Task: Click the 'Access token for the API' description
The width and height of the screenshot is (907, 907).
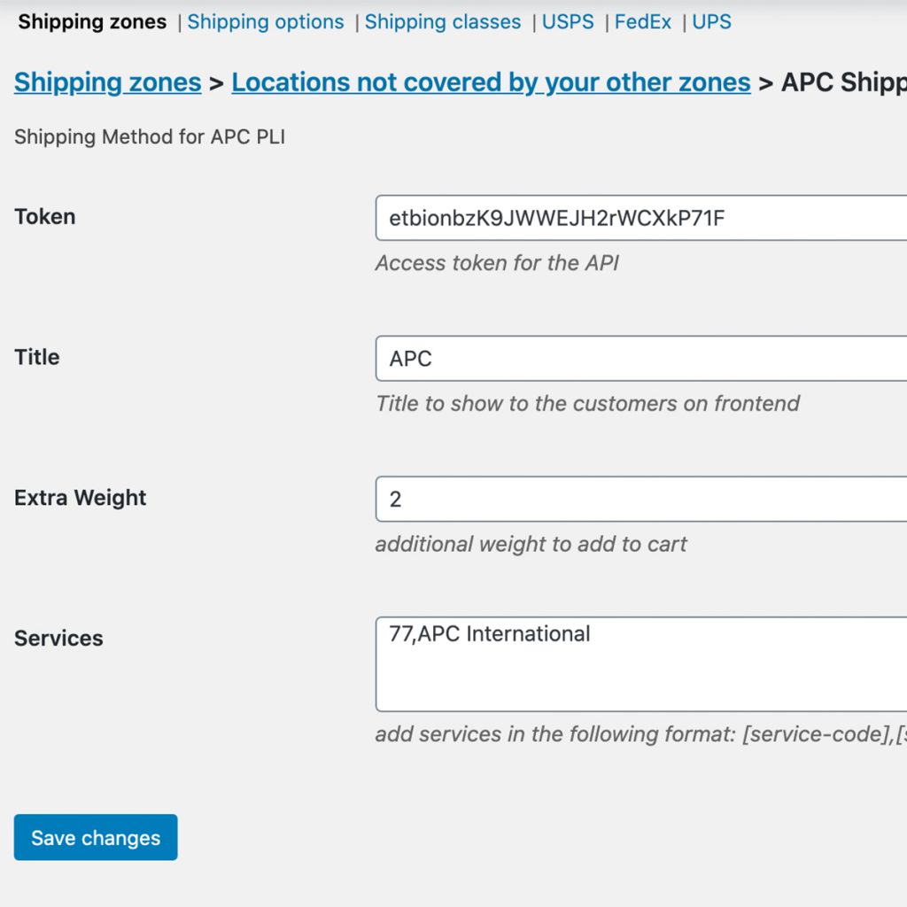Action: [x=497, y=263]
